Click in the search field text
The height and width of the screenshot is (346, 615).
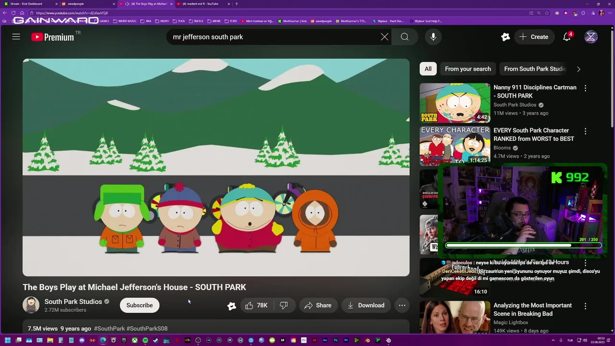(208, 37)
